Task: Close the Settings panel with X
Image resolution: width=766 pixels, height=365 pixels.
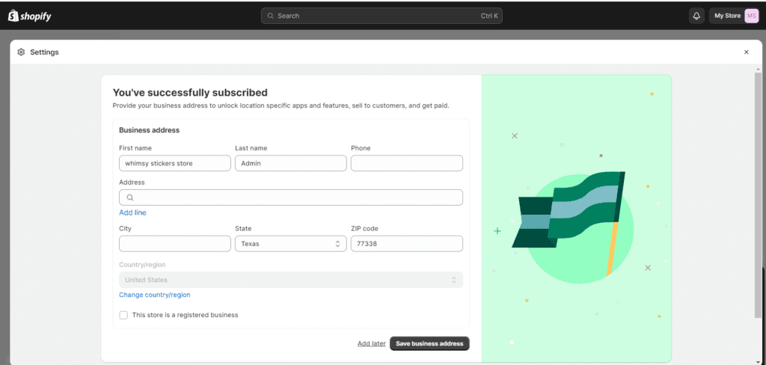Action: pyautogui.click(x=746, y=52)
